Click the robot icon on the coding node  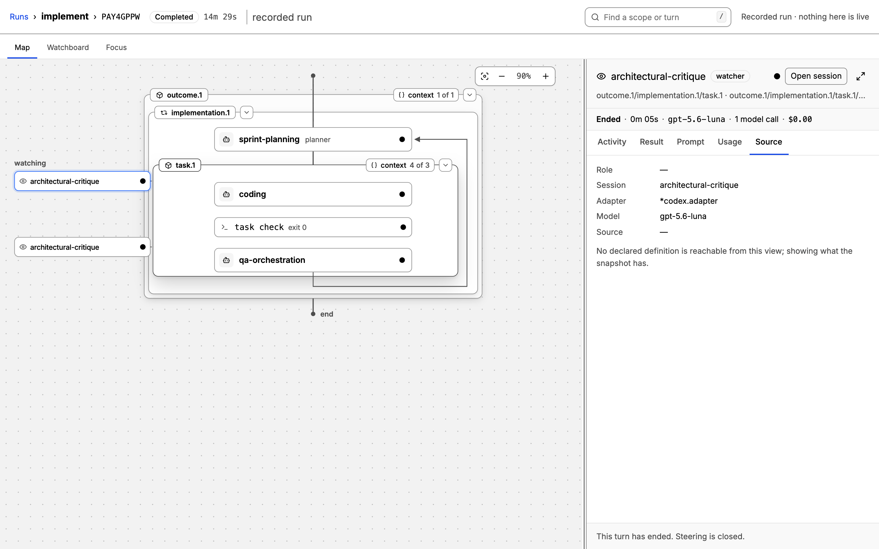coord(226,194)
